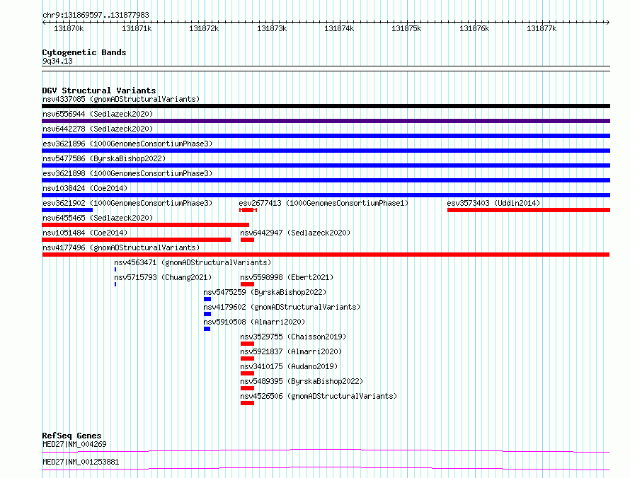Click the DGV Structural Variants track title

pos(99,91)
